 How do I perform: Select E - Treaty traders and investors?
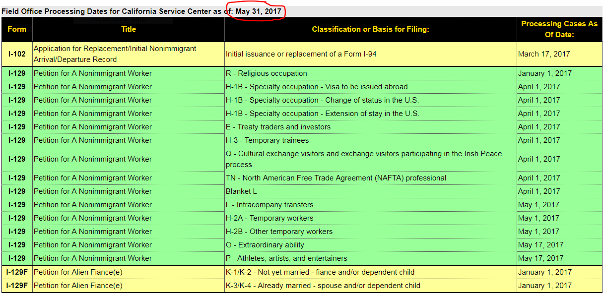[278, 127]
